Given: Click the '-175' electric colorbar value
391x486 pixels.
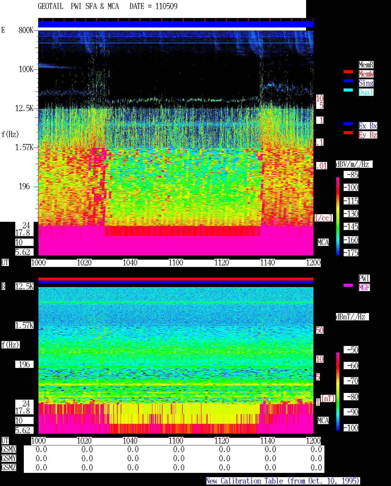Looking at the screenshot, I should tap(351, 253).
